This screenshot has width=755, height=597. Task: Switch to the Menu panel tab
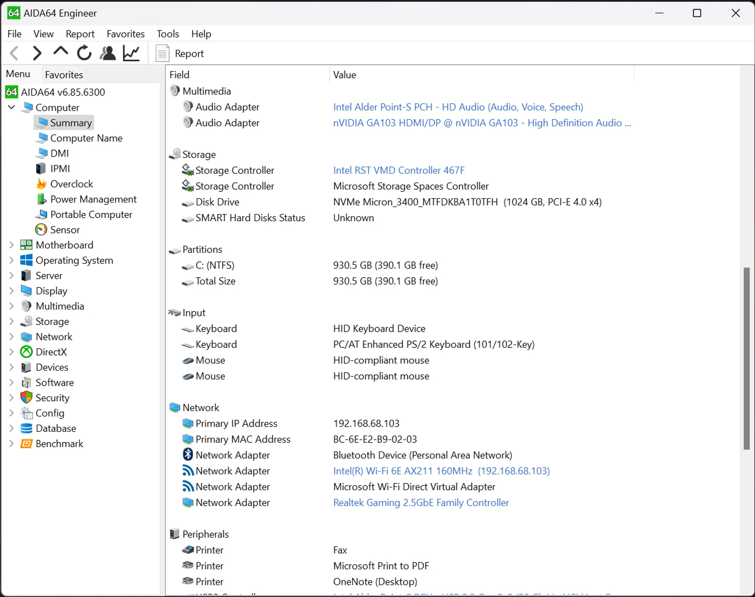[18, 74]
